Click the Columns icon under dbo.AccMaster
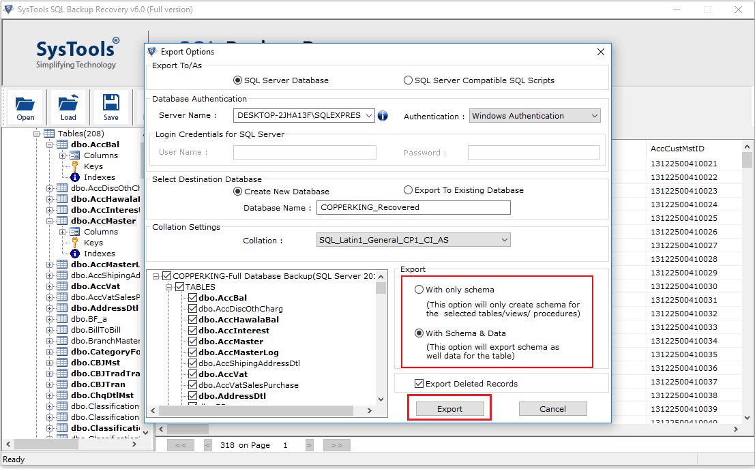Image resolution: width=755 pixels, height=469 pixels. 74,232
